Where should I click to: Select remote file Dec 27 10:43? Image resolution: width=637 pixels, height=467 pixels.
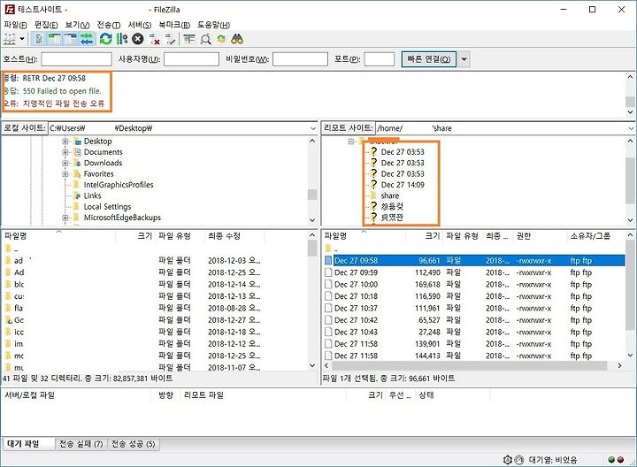(x=474, y=332)
